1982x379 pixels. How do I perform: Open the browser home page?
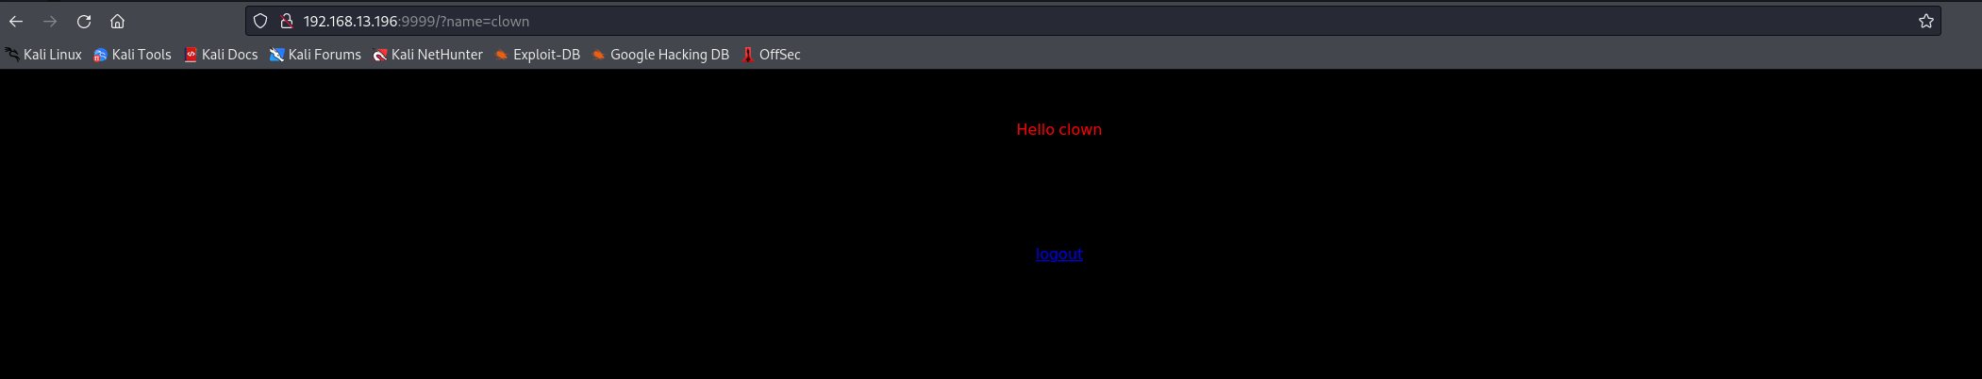[117, 21]
